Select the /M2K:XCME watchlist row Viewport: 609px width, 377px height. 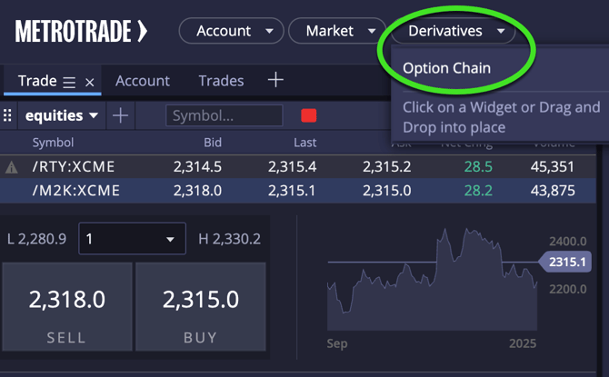(298, 191)
